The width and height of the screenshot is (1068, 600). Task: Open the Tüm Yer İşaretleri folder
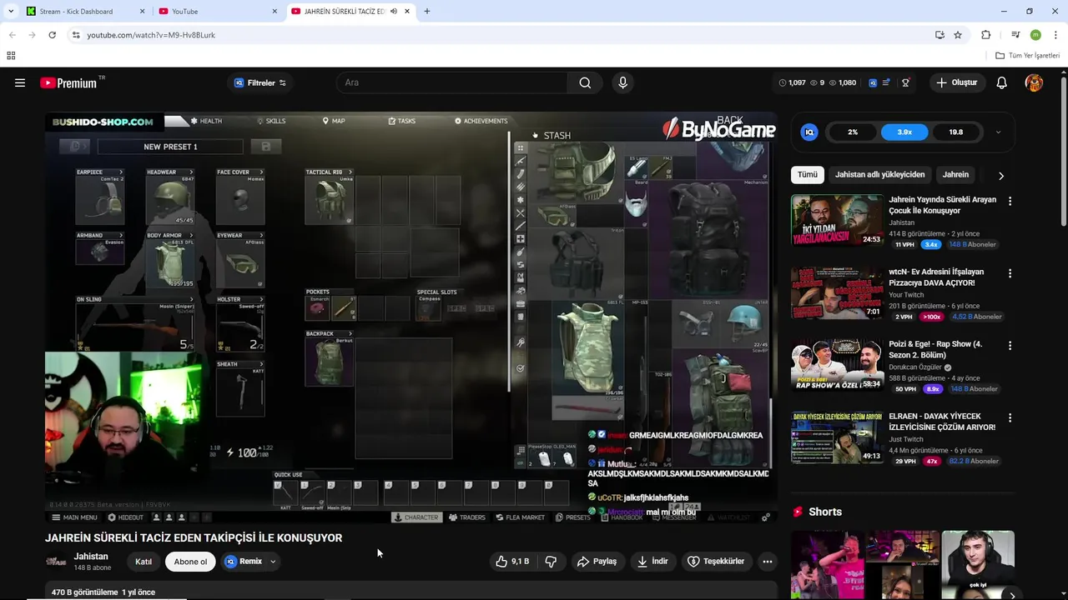1027,56
